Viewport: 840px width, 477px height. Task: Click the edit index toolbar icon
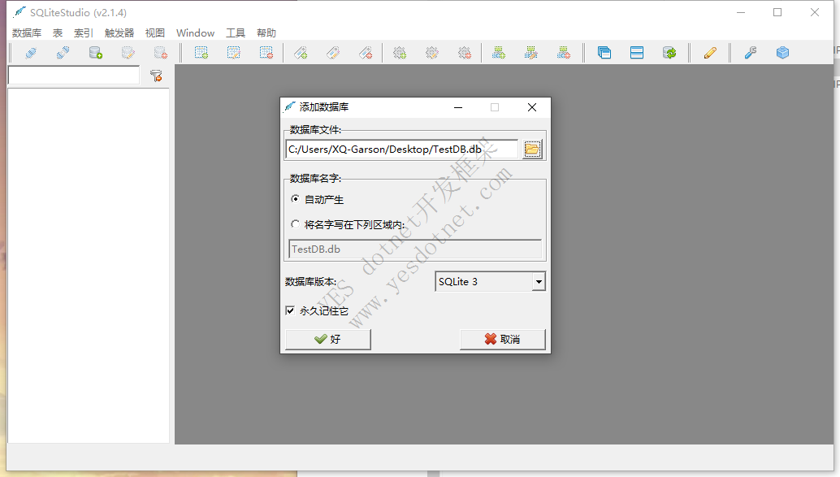tap(333, 53)
